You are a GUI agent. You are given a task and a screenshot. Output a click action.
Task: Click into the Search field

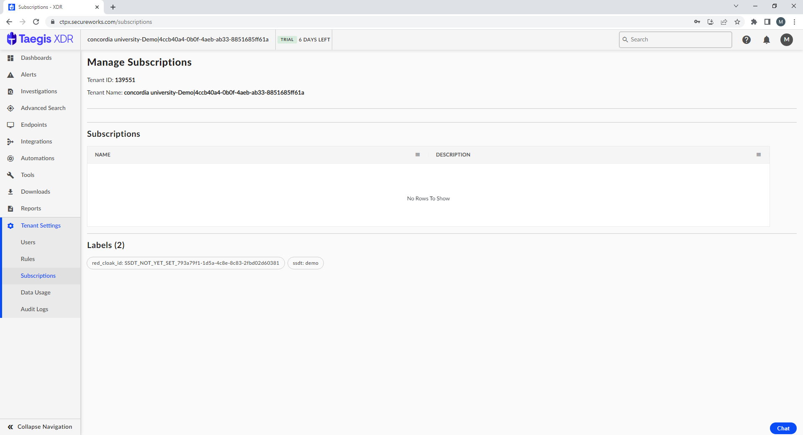(x=678, y=40)
